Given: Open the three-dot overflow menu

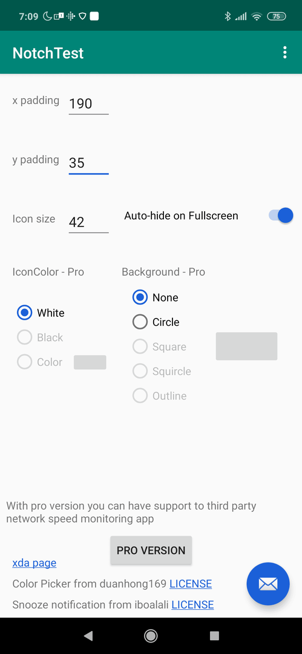Looking at the screenshot, I should [285, 53].
